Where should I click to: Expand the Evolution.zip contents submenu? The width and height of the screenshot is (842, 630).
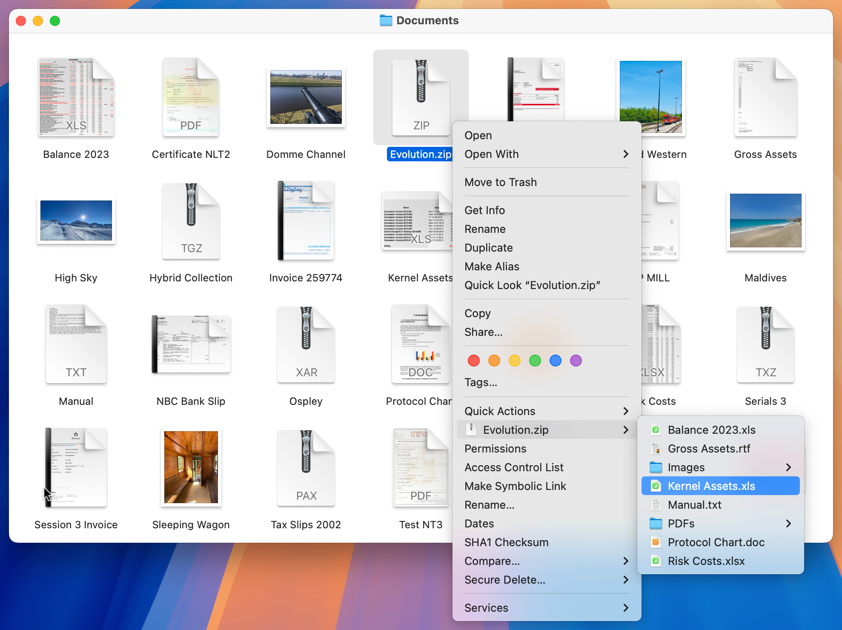(x=547, y=430)
